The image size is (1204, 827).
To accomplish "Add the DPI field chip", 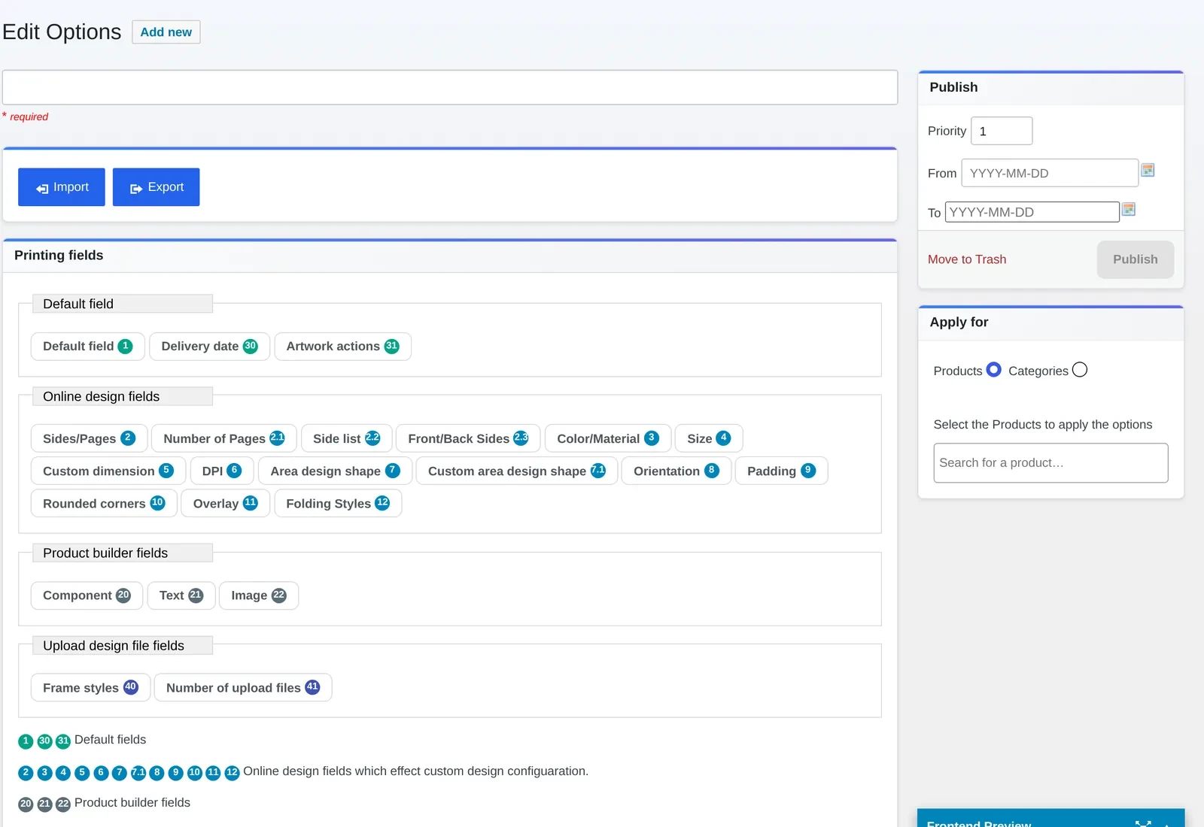I will pyautogui.click(x=222, y=471).
